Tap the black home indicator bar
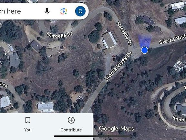Screen dimensions: 186x140 tap(93, 136)
